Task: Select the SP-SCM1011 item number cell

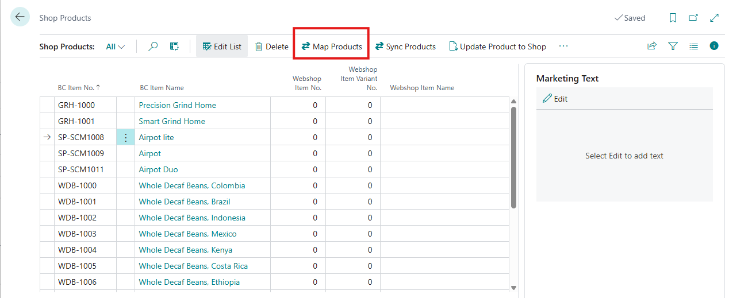Action: 85,169
